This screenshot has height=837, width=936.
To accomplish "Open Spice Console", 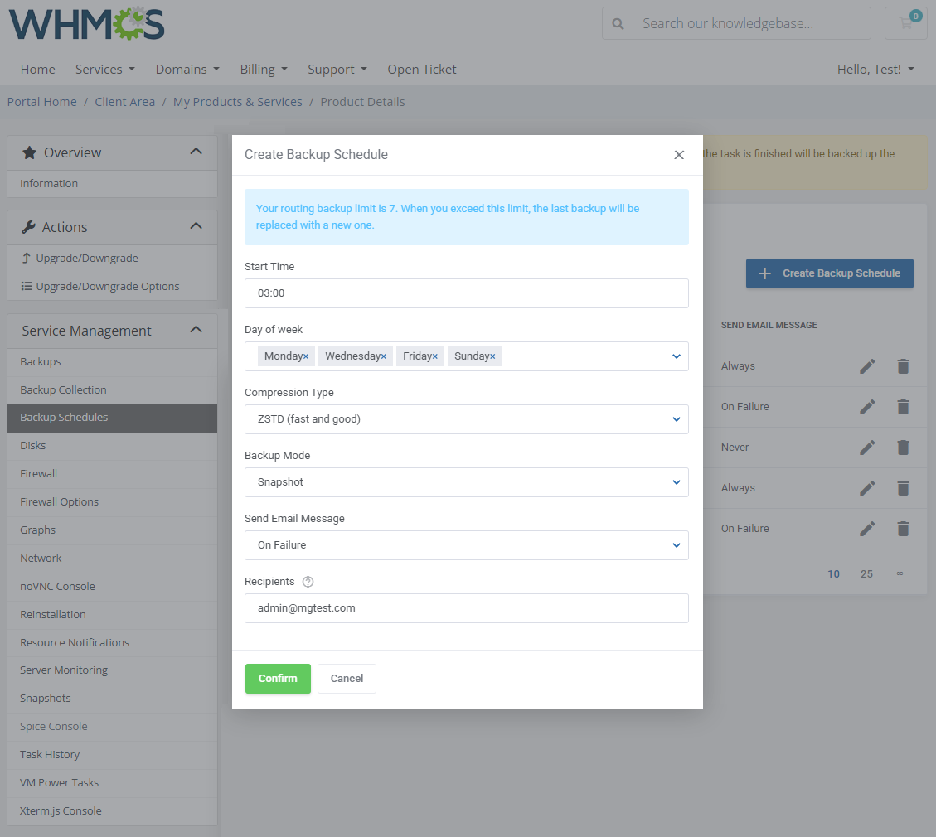I will coord(112,727).
